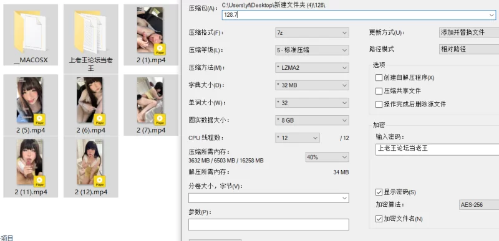The width and height of the screenshot is (499, 241).
Task: Uncheck the 加密文件名 checkbox
Action: pyautogui.click(x=379, y=219)
